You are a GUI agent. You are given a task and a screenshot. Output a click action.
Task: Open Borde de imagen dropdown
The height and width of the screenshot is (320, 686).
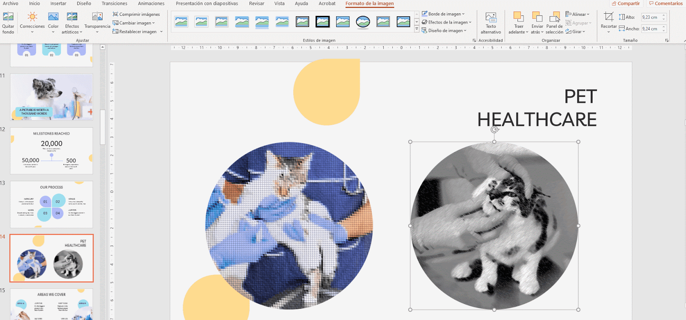[x=443, y=14]
